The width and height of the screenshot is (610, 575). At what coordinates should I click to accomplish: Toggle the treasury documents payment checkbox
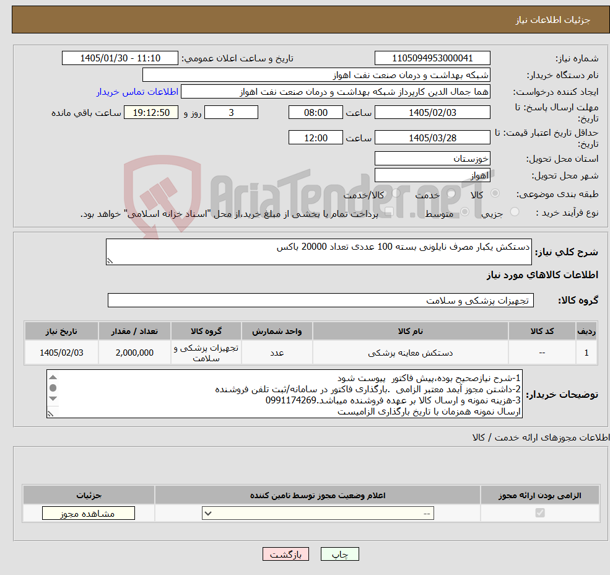(x=389, y=212)
